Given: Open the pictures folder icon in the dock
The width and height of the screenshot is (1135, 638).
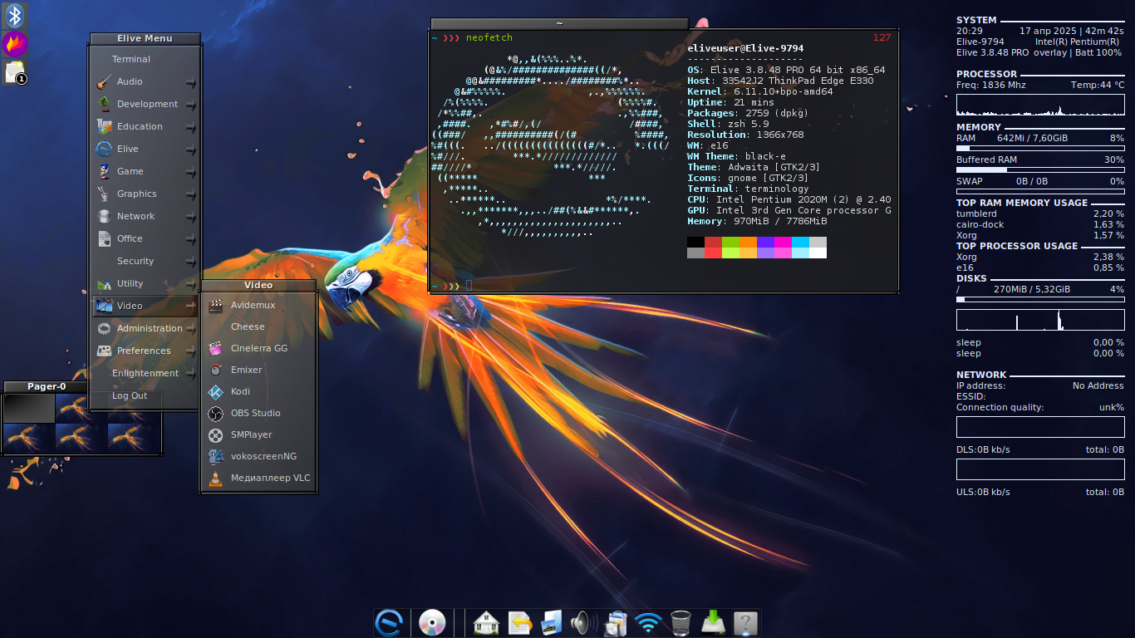Looking at the screenshot, I should (552, 623).
